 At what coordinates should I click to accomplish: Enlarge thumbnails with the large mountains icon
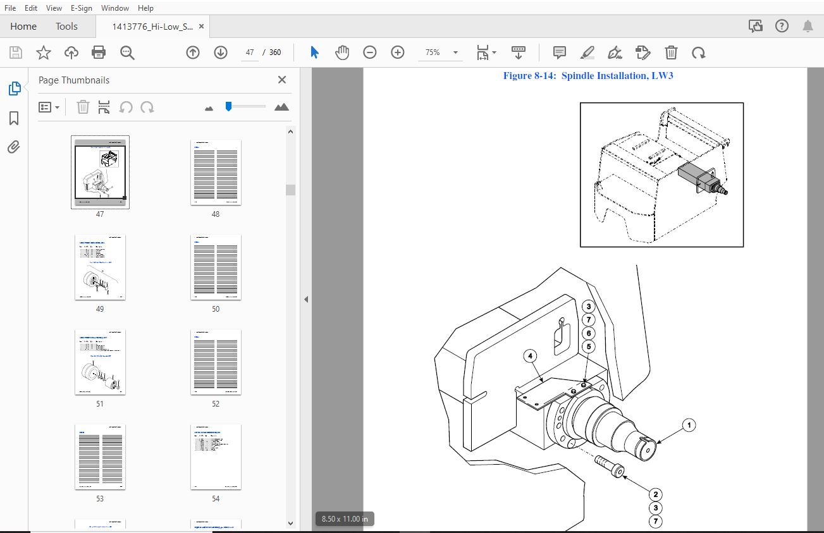pos(282,107)
